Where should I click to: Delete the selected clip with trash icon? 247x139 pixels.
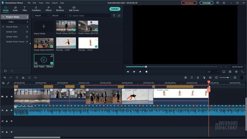coord(17,78)
